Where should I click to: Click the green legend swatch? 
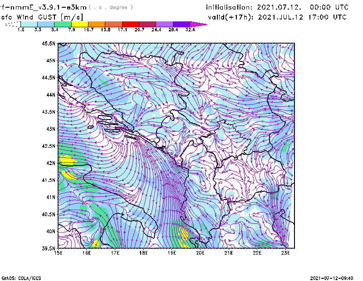(63, 24)
